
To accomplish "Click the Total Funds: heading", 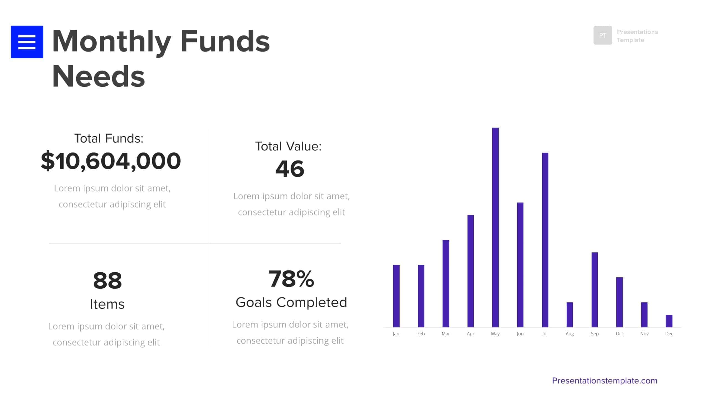I will pos(109,138).
